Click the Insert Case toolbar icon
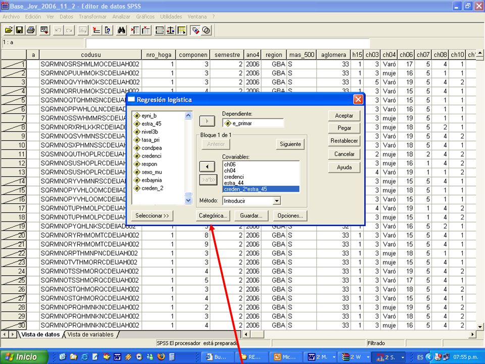 click(x=135, y=30)
